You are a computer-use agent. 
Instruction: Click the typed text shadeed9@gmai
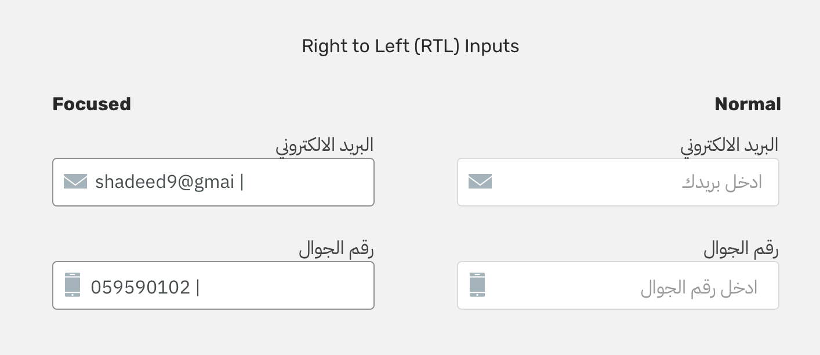165,182
